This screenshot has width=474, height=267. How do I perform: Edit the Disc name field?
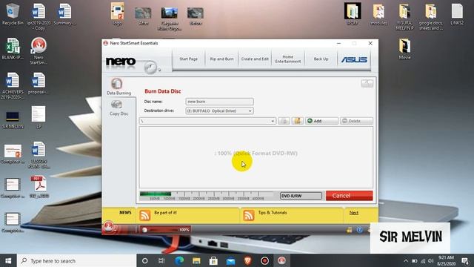219,102
